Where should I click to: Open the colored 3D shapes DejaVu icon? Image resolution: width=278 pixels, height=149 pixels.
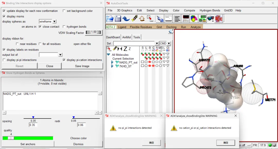coord(194,19)
